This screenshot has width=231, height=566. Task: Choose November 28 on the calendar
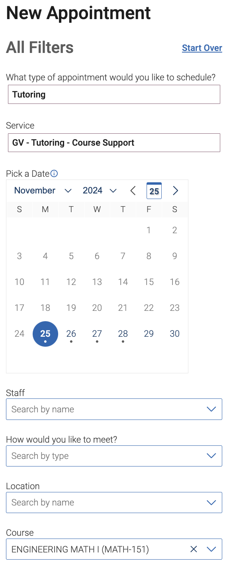(x=123, y=334)
